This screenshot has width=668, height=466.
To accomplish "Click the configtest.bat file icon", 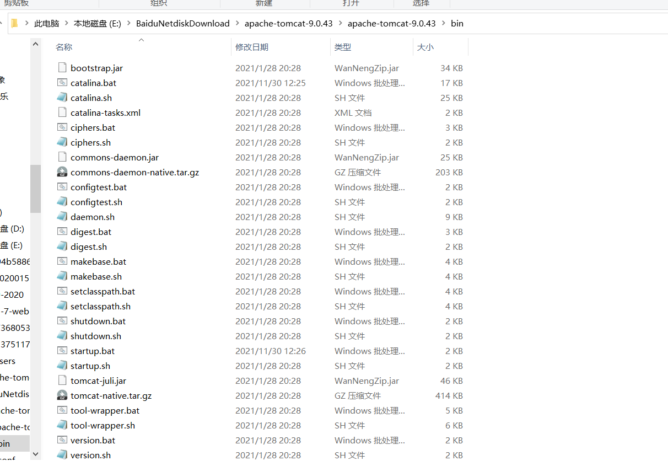I will point(62,187).
